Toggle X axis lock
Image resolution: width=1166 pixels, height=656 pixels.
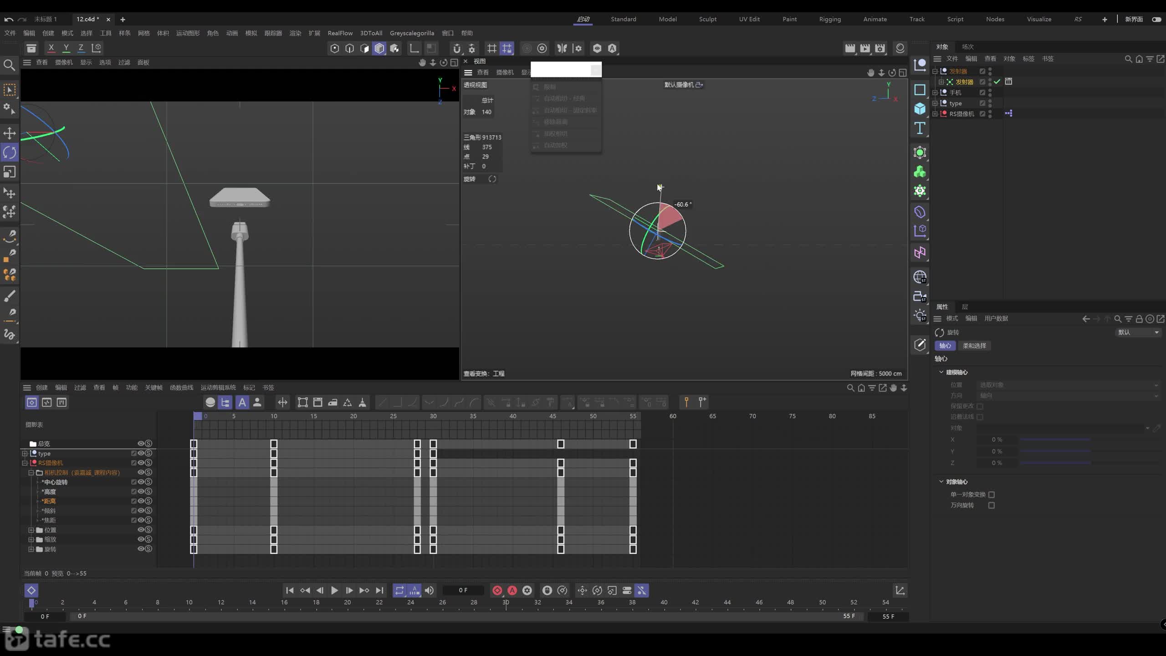(51, 48)
